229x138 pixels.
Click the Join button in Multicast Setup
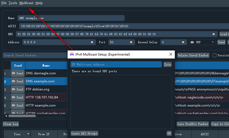[x=167, y=64]
